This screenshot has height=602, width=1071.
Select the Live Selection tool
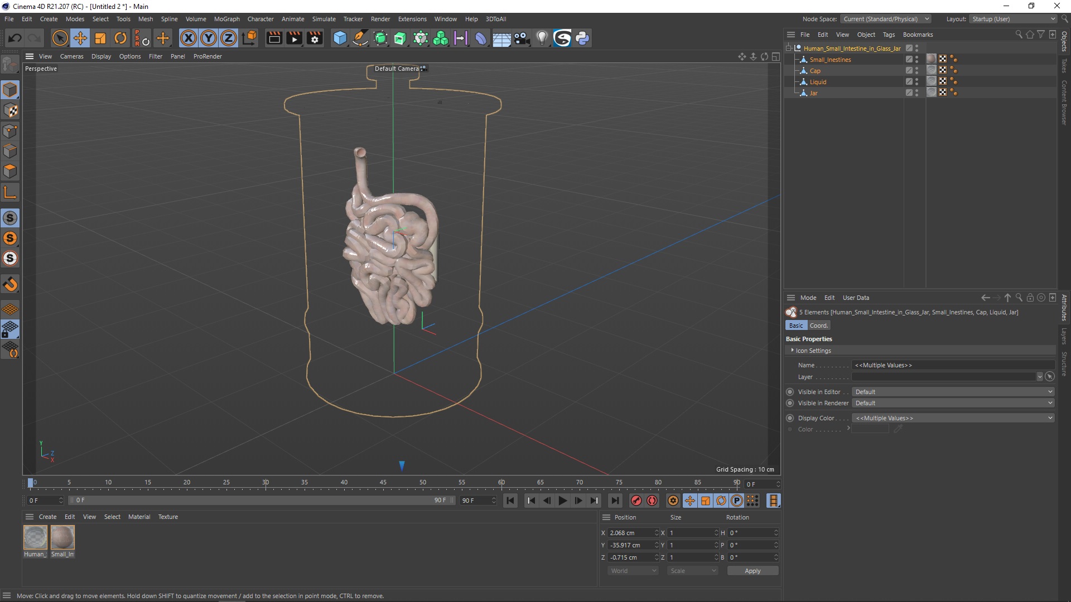(x=60, y=38)
